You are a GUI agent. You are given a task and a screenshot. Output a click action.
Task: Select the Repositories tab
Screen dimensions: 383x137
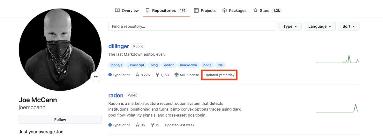tap(166, 10)
